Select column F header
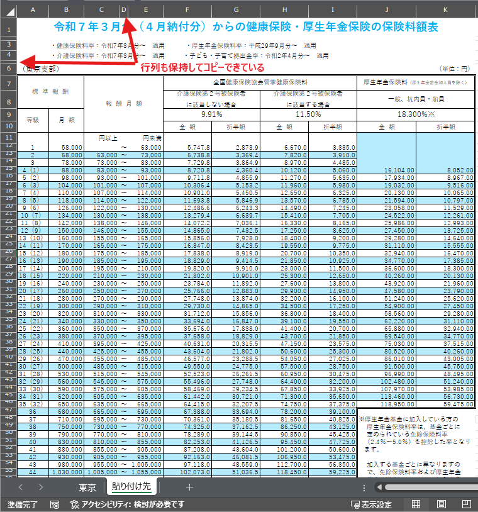 coord(187,10)
